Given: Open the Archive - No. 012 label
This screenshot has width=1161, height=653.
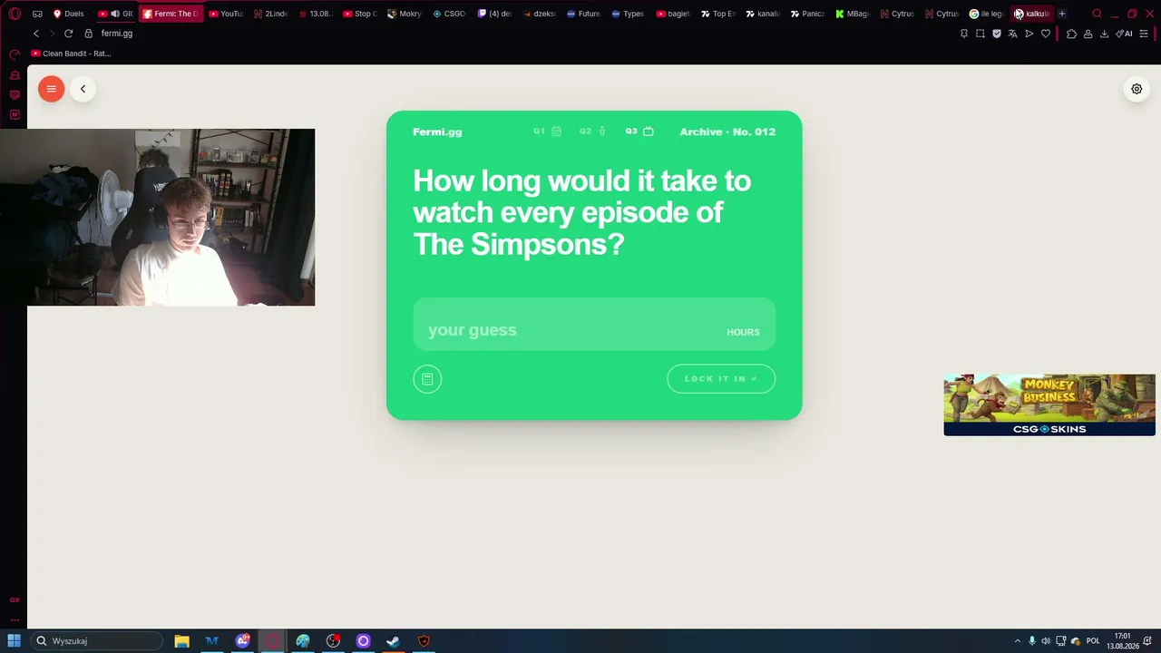Looking at the screenshot, I should point(727,132).
